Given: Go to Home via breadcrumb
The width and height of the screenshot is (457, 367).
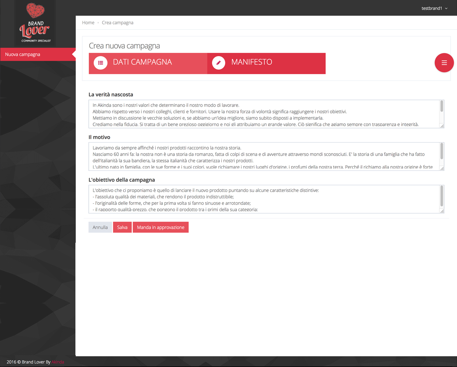Looking at the screenshot, I should (x=88, y=22).
